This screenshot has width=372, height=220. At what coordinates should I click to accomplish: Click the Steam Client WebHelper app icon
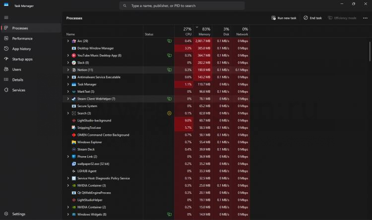point(74,99)
